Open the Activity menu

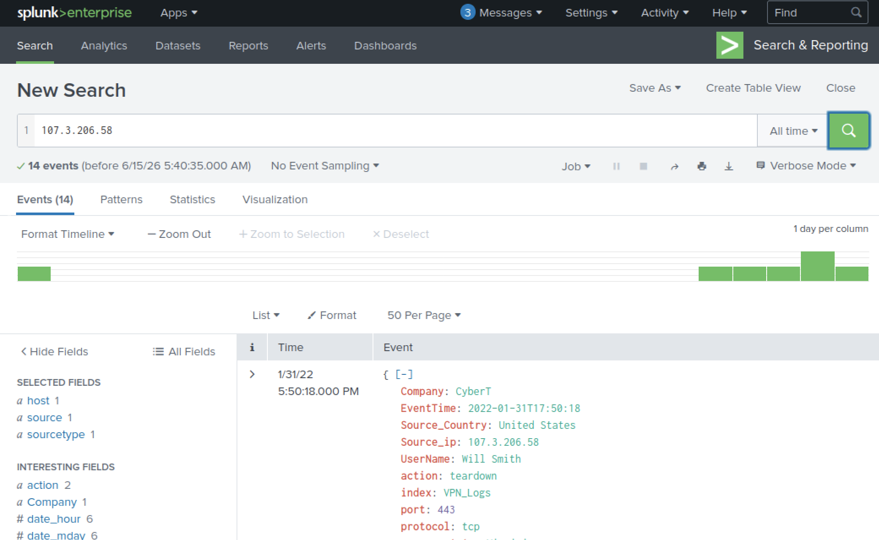[x=665, y=13]
